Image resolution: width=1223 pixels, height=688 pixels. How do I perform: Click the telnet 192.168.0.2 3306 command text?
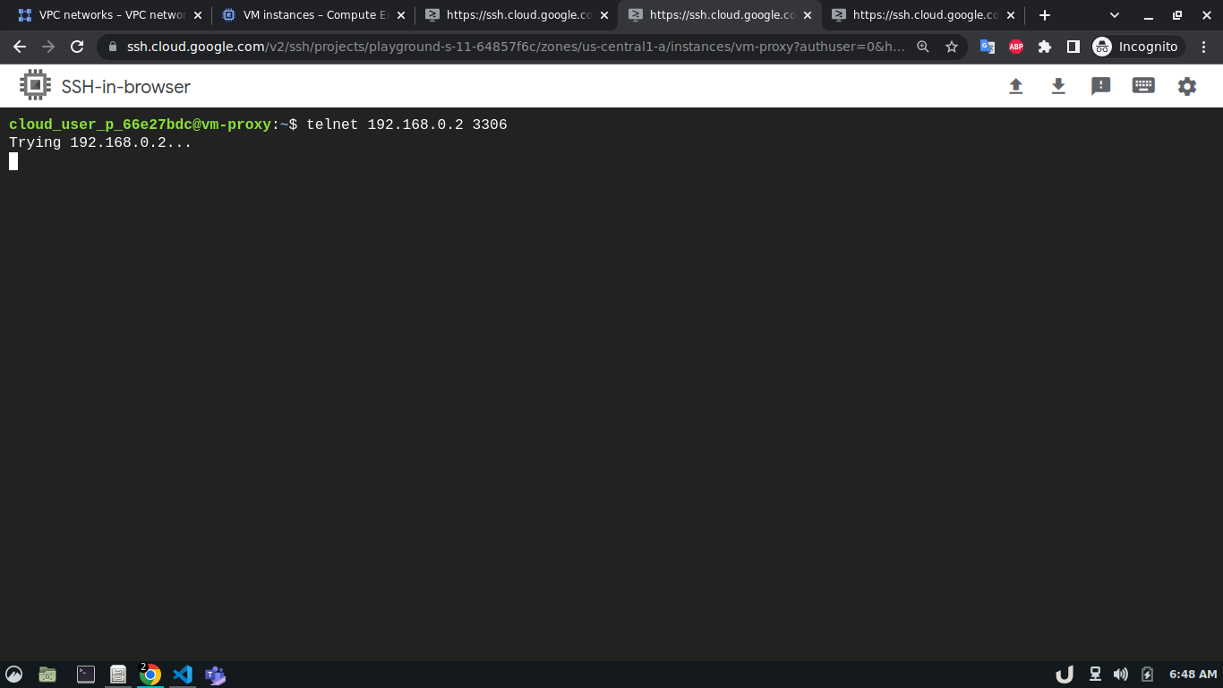click(x=406, y=125)
